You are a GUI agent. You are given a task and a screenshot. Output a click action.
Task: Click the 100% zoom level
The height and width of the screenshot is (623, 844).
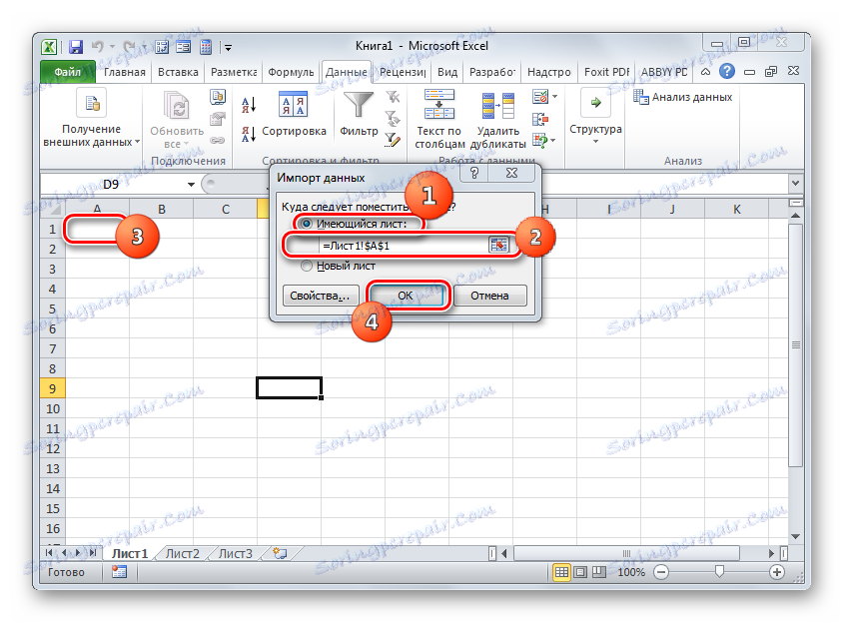[x=631, y=572]
